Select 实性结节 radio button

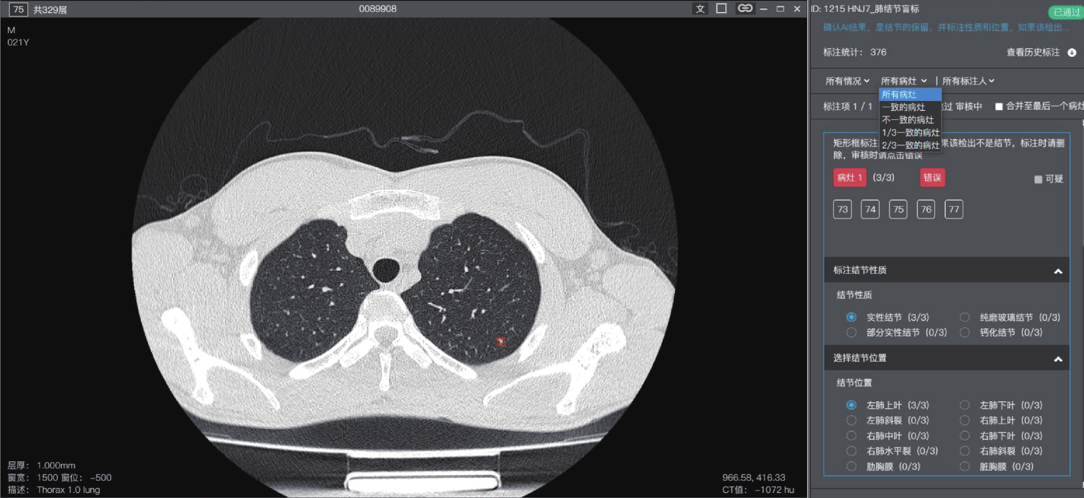coord(851,317)
